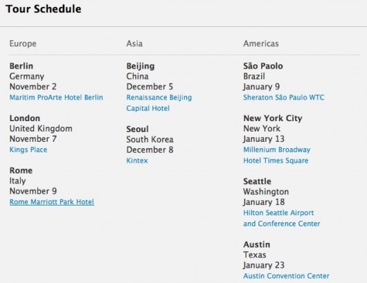Select the Europe column heading

pos(23,44)
